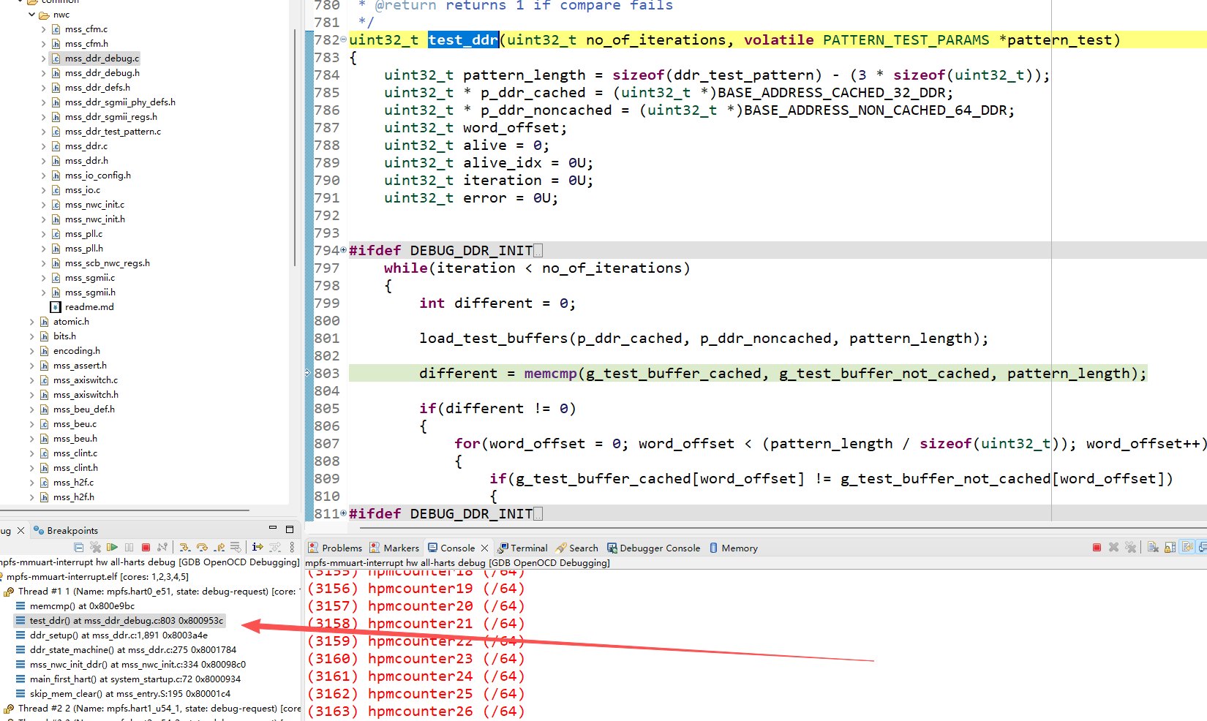Select the mss_nwc_init_ddr() stack frame
The height and width of the screenshot is (721, 1207).
138,665
